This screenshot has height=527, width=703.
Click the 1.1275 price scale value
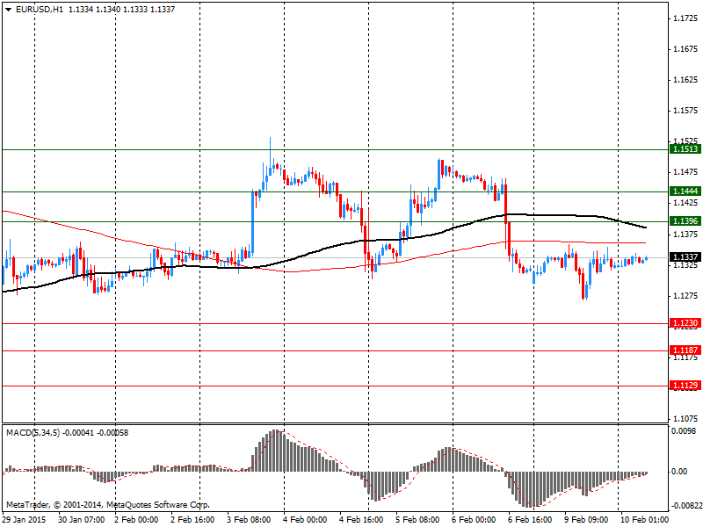(686, 296)
